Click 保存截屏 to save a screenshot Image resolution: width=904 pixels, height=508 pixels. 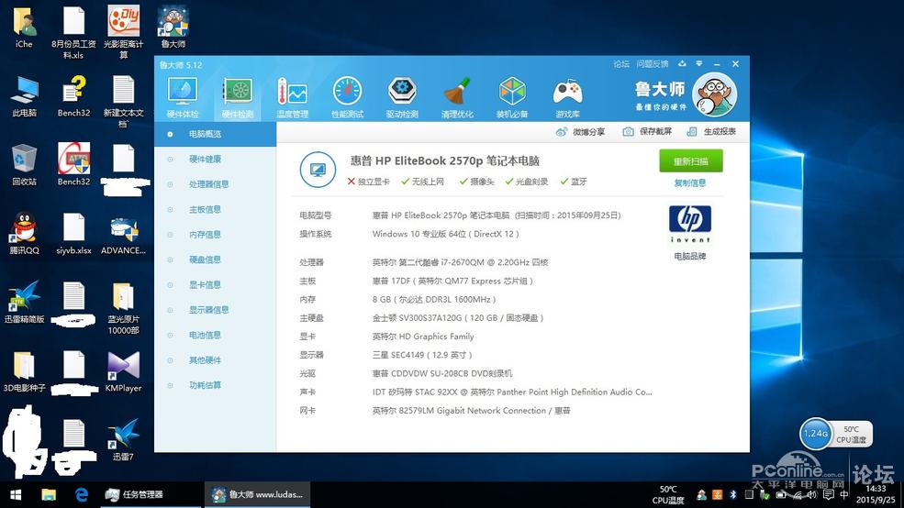pos(647,132)
